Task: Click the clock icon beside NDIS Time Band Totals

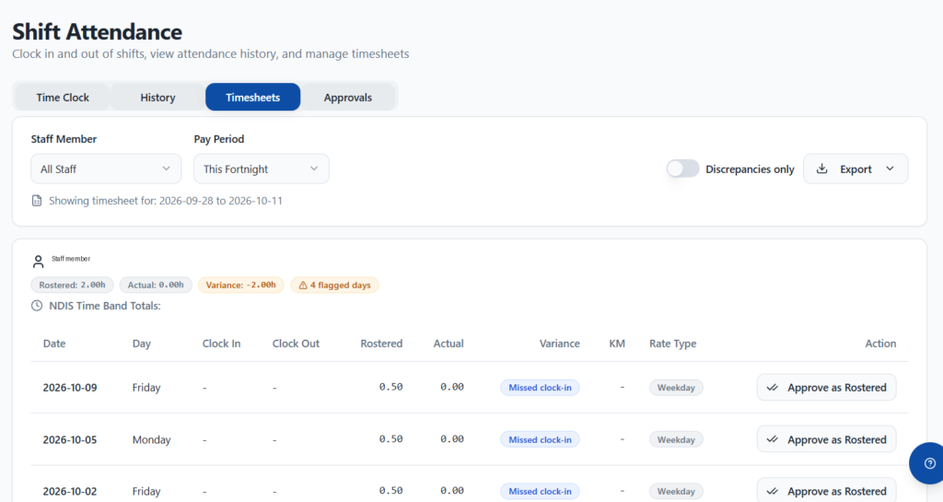Action: click(x=37, y=306)
